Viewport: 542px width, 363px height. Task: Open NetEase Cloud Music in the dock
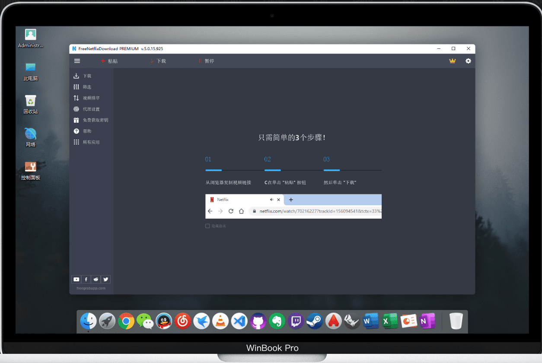(183, 321)
